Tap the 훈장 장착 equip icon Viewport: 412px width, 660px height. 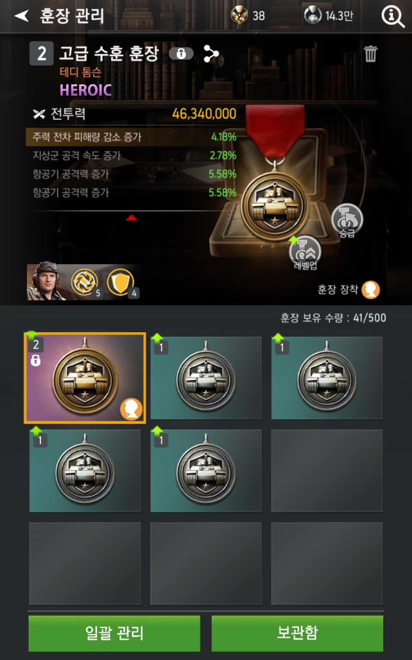pos(370,289)
